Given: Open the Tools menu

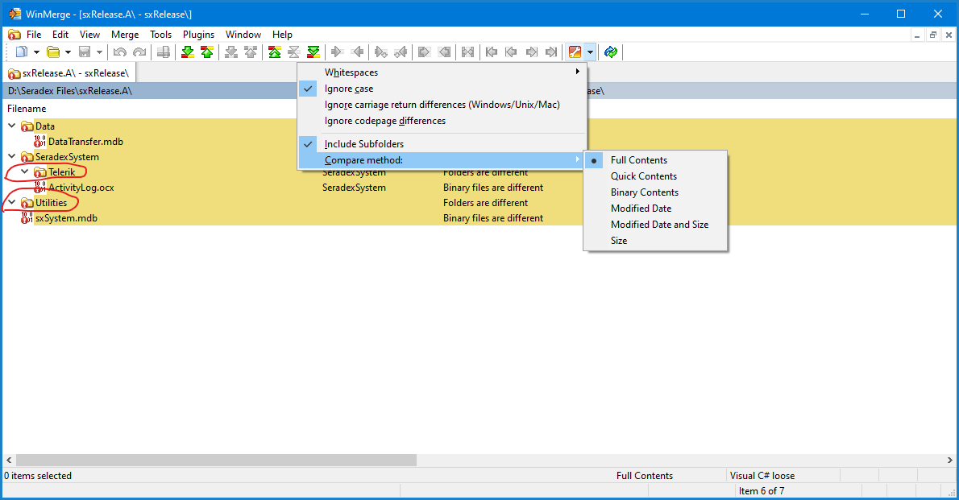Looking at the screenshot, I should (161, 35).
